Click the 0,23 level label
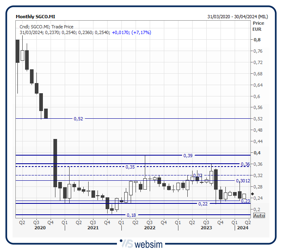Viewport: 282px width, 250px height. click(245, 201)
